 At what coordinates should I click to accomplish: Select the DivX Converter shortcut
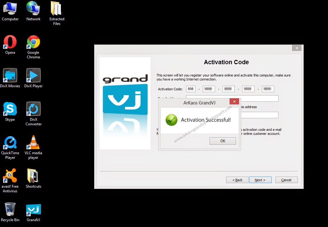33,114
